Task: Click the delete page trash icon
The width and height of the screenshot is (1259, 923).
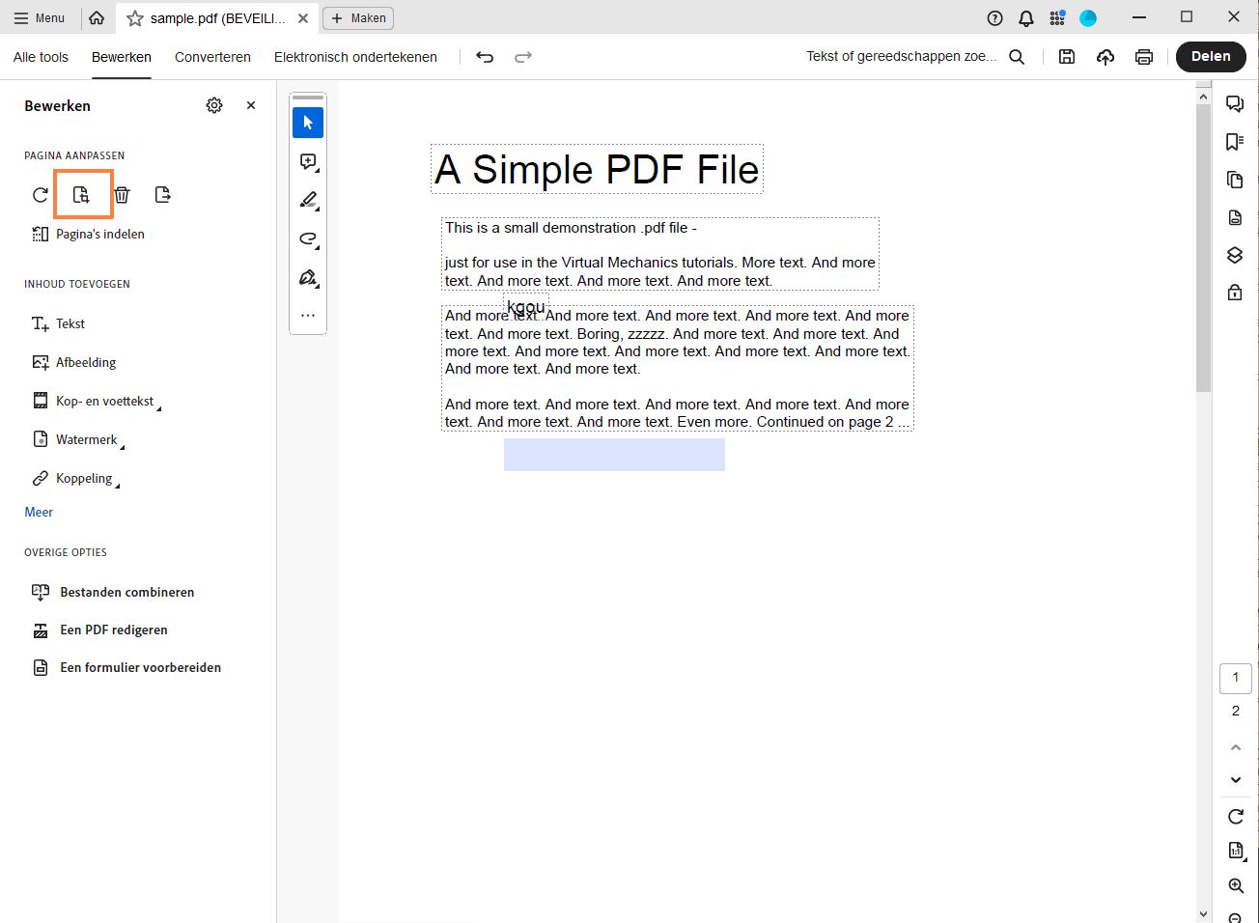Action: tap(122, 194)
